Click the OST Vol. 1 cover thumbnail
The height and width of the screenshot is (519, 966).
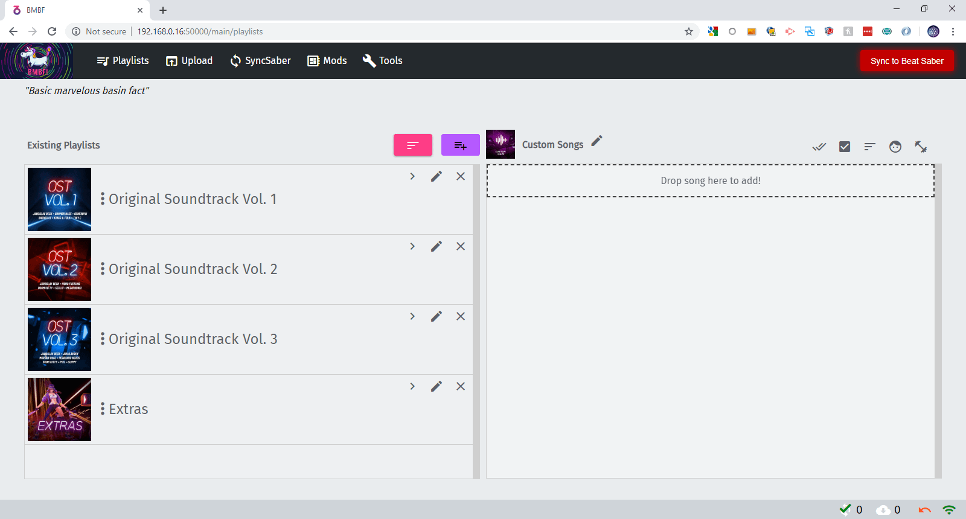pyautogui.click(x=59, y=199)
